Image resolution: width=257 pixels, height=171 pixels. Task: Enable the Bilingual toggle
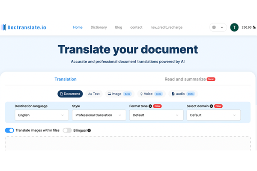click(67, 130)
